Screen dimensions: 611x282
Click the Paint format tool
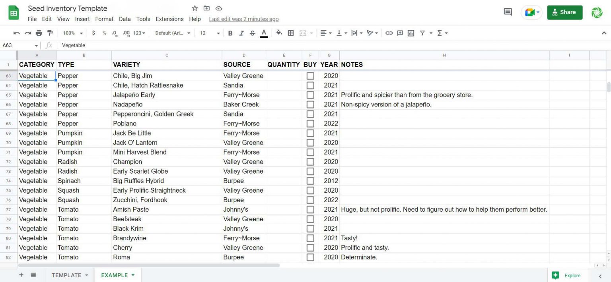[x=50, y=33]
